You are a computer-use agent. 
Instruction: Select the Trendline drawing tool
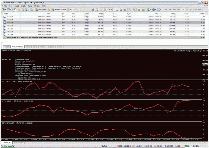pyautogui.click(x=89, y=10)
